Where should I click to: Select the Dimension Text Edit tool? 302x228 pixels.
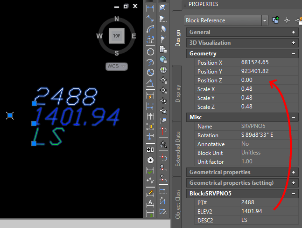click(x=150, y=204)
